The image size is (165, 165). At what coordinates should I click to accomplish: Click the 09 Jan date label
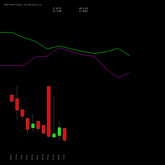click(58, 157)
